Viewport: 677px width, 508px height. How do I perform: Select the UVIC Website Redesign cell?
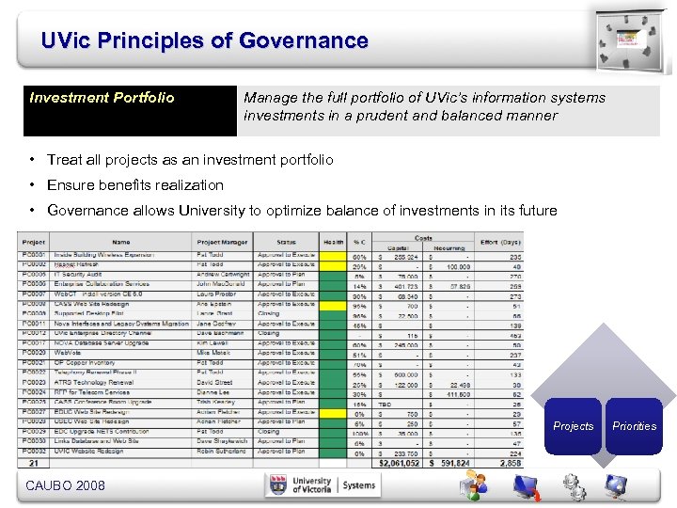tap(88, 451)
